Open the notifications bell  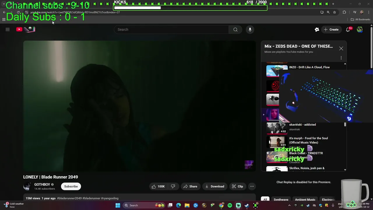click(348, 29)
